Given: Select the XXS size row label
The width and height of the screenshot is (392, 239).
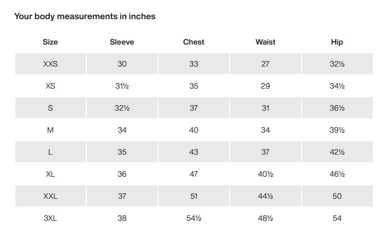Looking at the screenshot, I should (x=50, y=64).
